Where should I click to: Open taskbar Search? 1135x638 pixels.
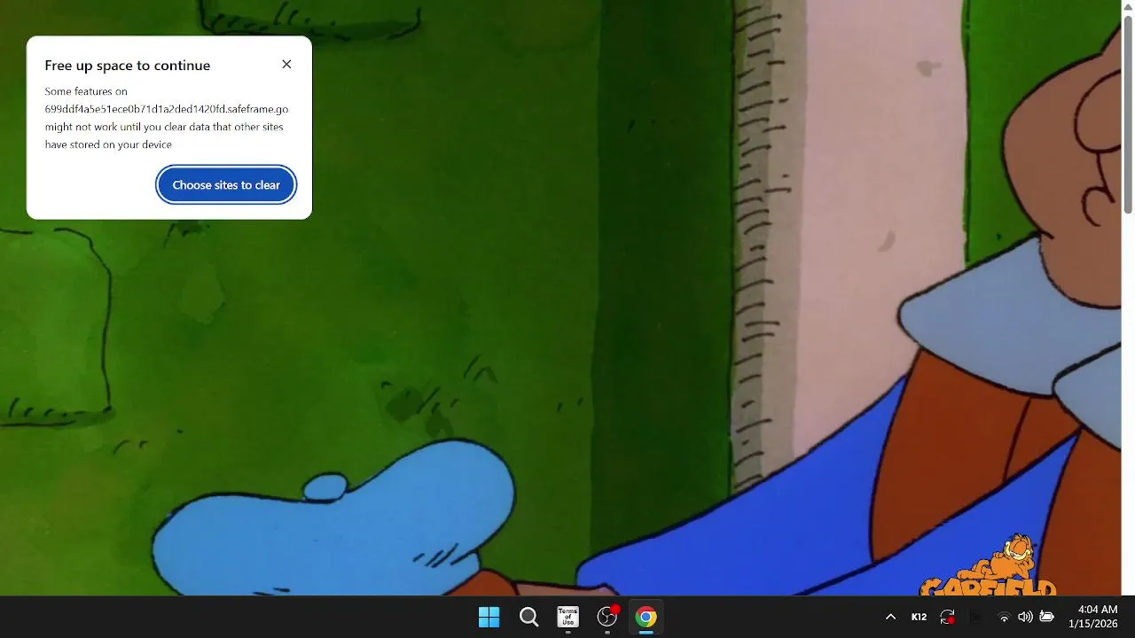(x=528, y=617)
